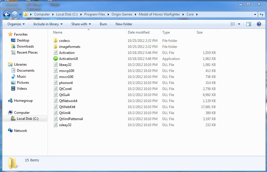Viewport: 267px width, 172px height.
Task: Click the Refresh button beside address bar
Action: [262, 14]
